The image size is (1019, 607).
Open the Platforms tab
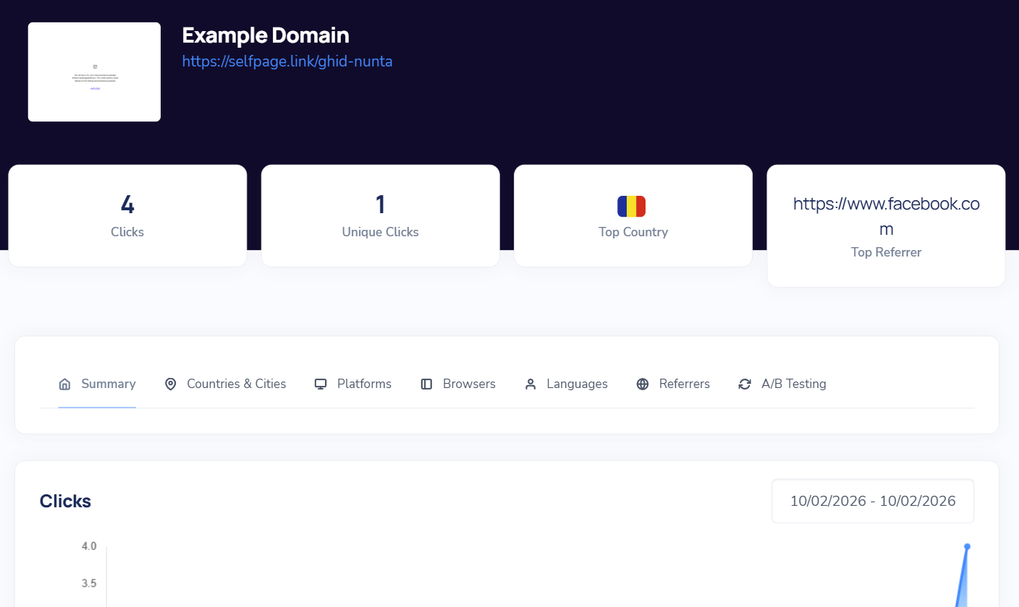click(x=352, y=384)
